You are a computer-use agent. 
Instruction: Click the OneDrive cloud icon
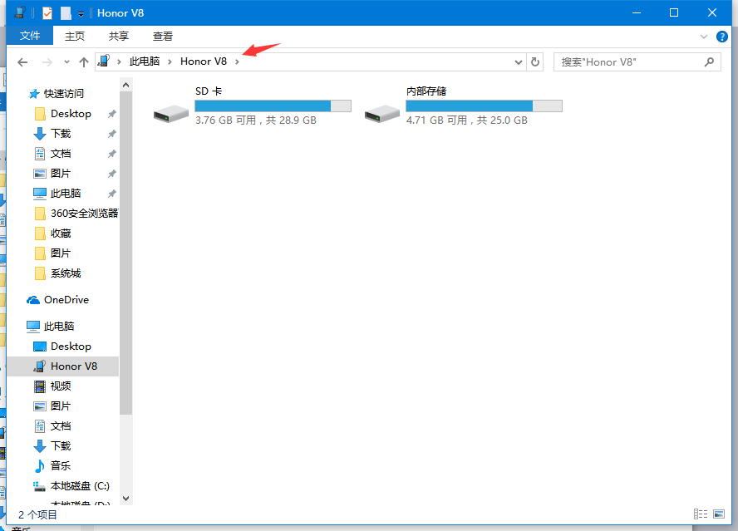[x=33, y=300]
